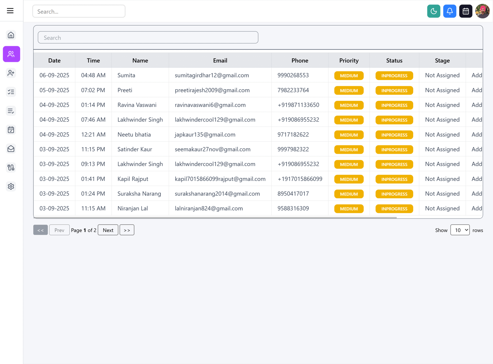Image resolution: width=493 pixels, height=364 pixels.
Task: Open the Tasks checklist icon
Action: pos(11,92)
